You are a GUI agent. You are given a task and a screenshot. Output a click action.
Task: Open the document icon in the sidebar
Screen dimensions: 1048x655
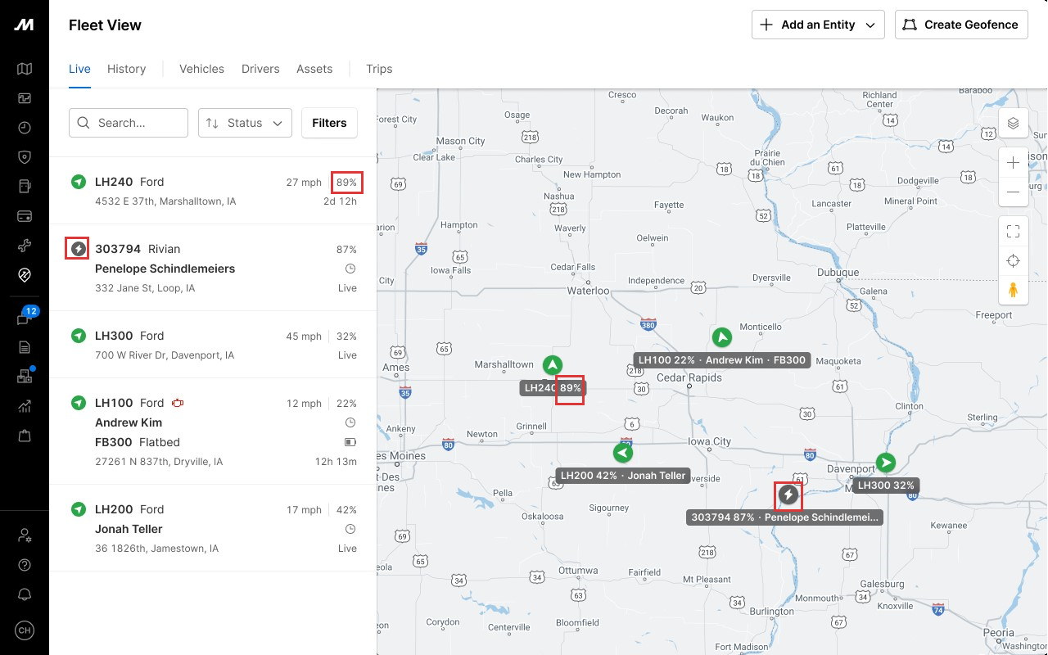coord(25,347)
